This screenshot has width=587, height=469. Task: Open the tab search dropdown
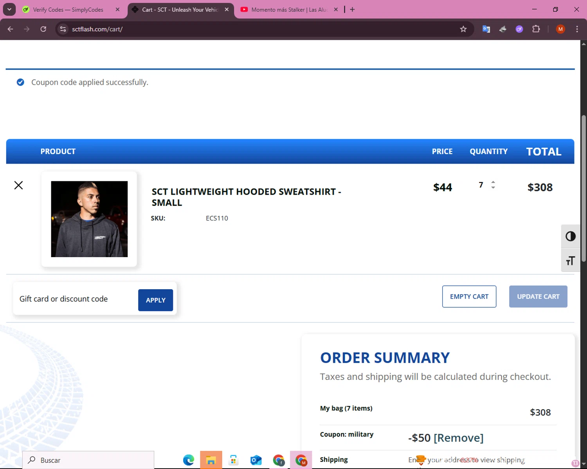pyautogui.click(x=9, y=9)
